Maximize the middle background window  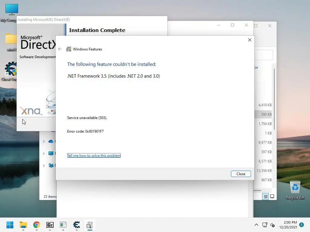click(x=232, y=25)
